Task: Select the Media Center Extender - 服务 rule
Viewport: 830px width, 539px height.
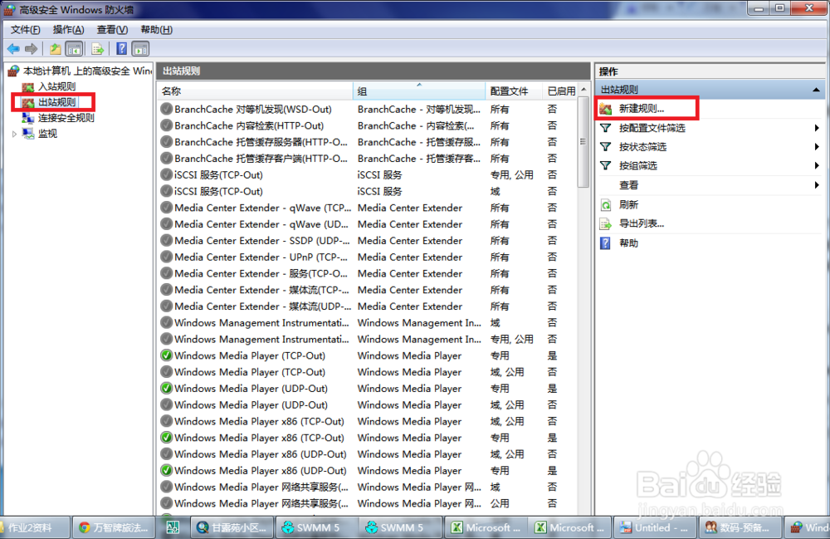Action: (261, 273)
